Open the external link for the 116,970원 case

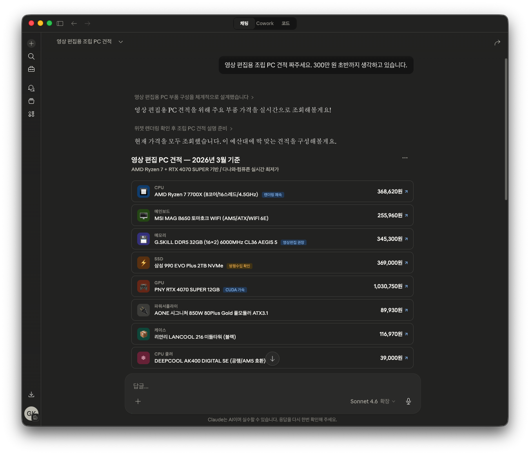tap(406, 334)
